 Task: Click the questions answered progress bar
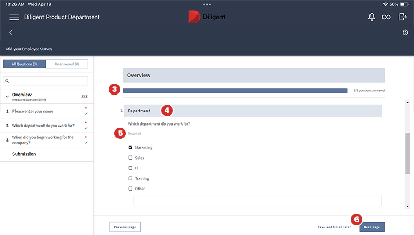click(x=235, y=90)
